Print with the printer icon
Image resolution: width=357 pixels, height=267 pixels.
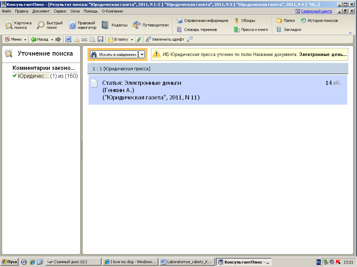[x=84, y=40]
